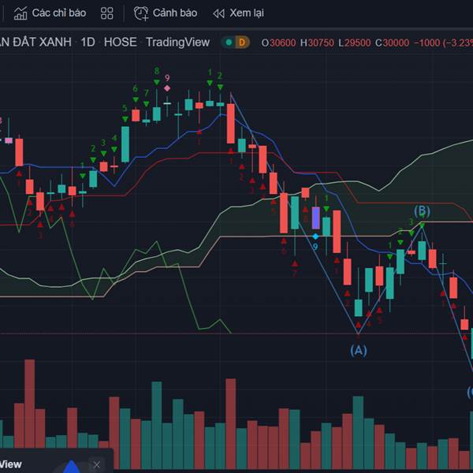Click the low value L29500
This screenshot has width=473, height=473.
click(355, 43)
